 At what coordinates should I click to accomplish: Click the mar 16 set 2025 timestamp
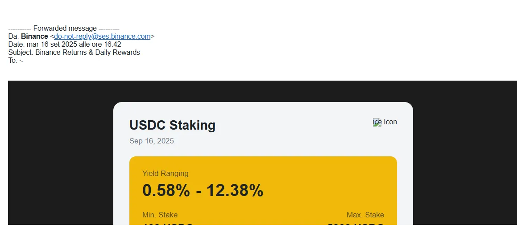point(74,45)
